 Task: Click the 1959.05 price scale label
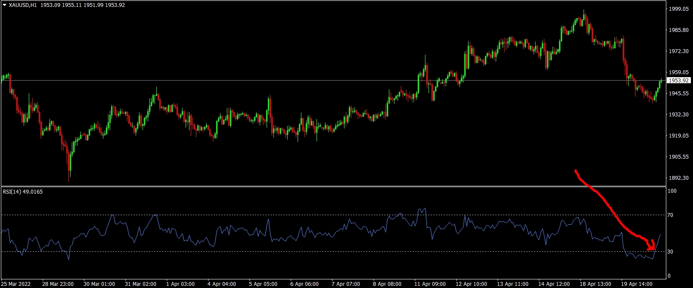[678, 72]
